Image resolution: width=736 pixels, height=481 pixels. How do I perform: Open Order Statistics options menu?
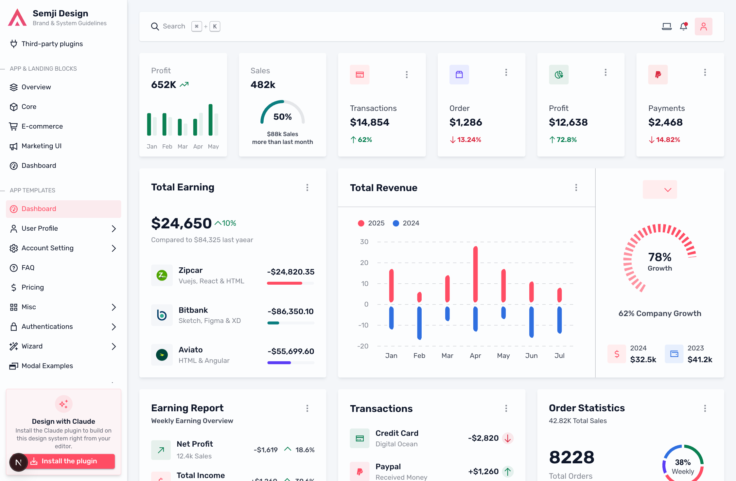705,408
